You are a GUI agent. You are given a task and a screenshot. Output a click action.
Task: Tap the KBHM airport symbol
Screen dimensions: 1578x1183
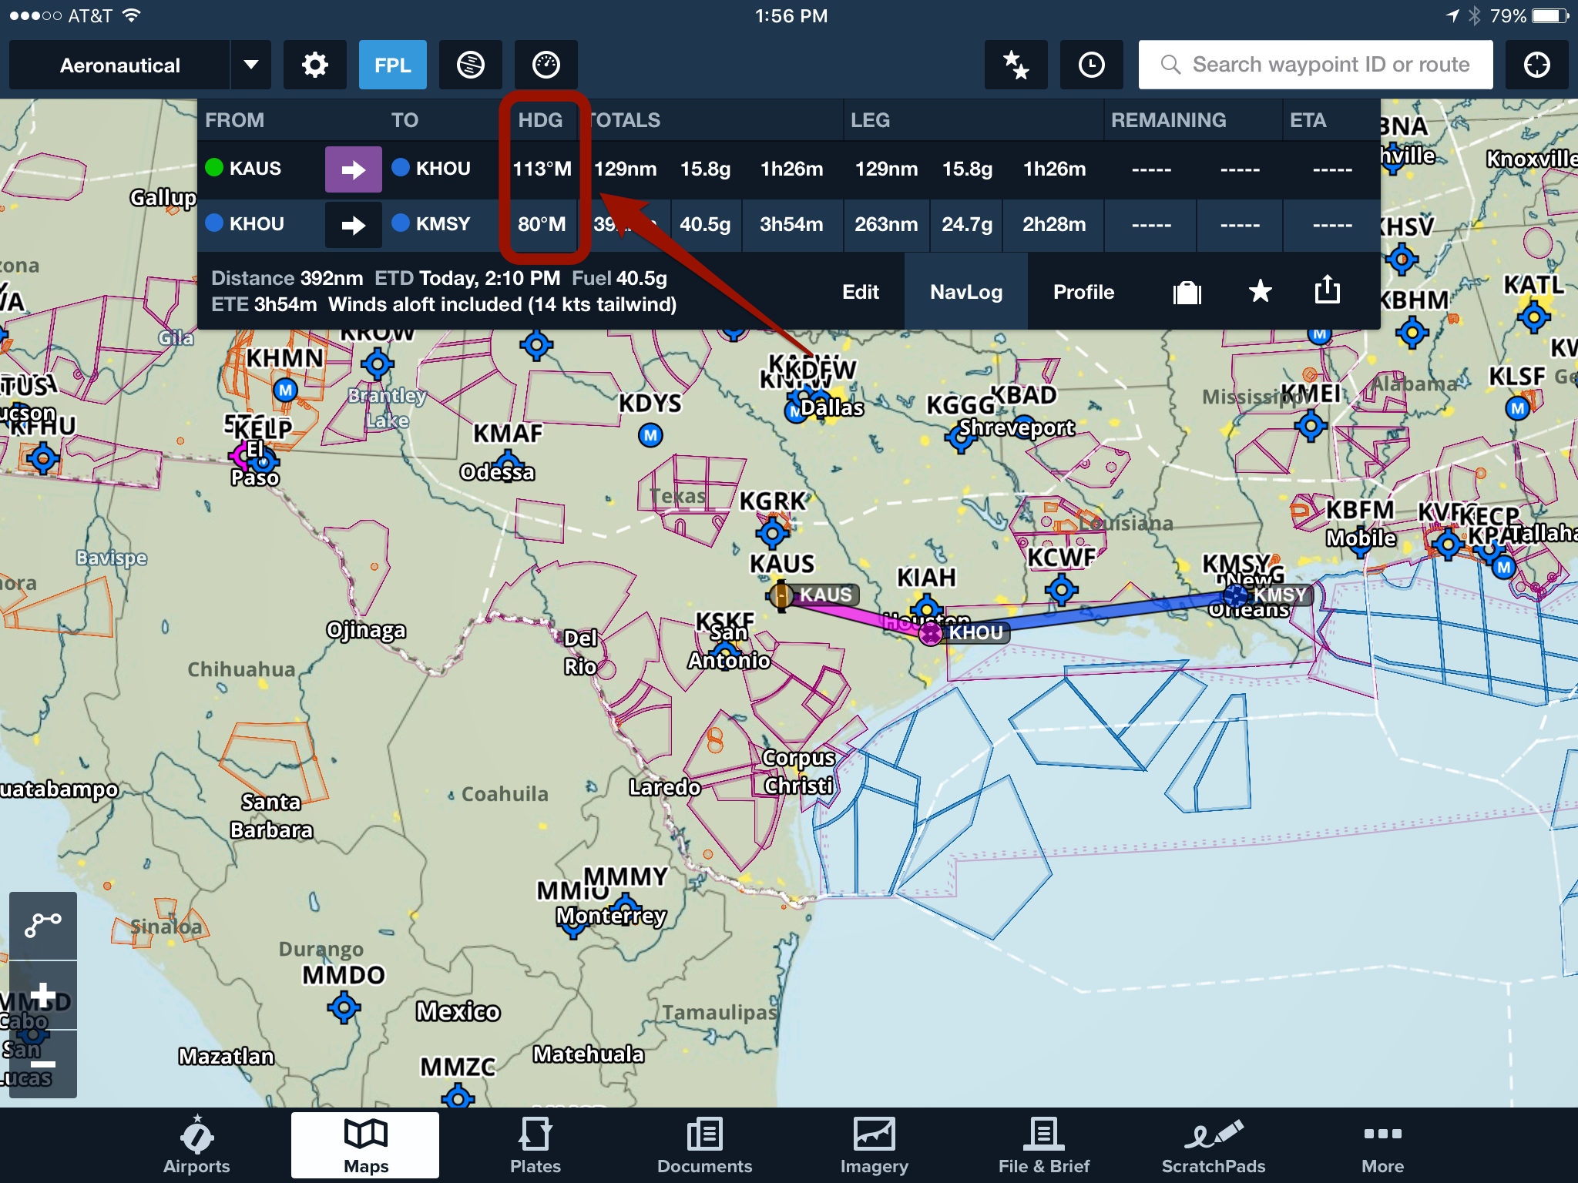pos(1412,333)
